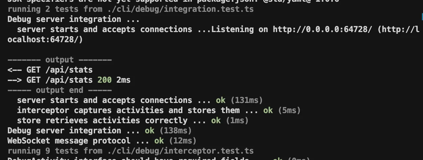
Task: Click the 'WebSocket message protocol' test result
Action: [102, 141]
